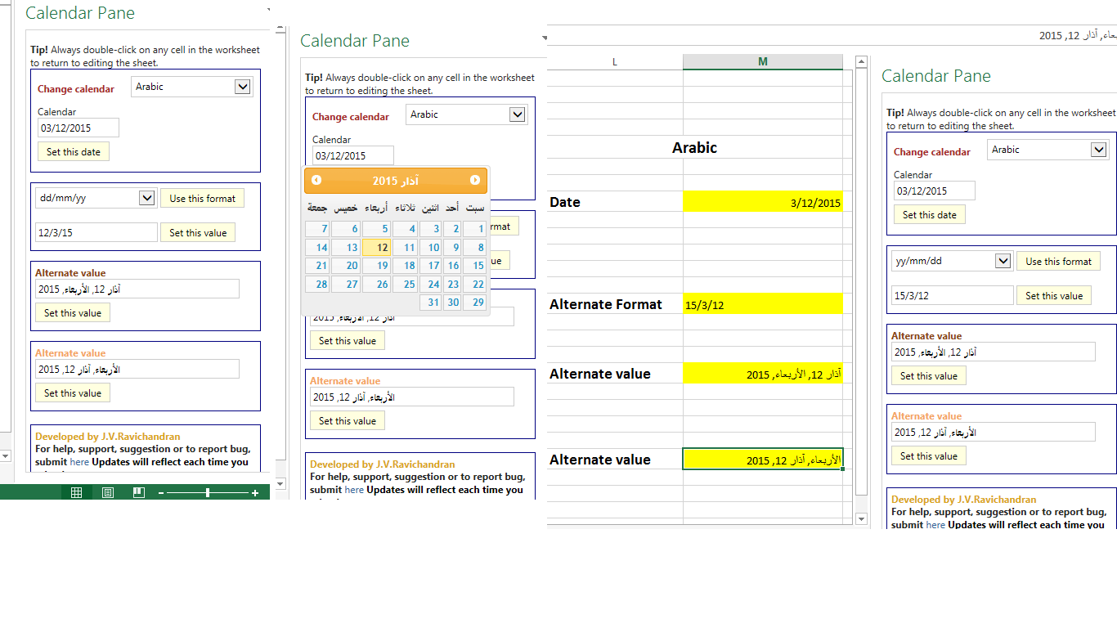Select column M header
1117x628 pixels.
pos(763,62)
